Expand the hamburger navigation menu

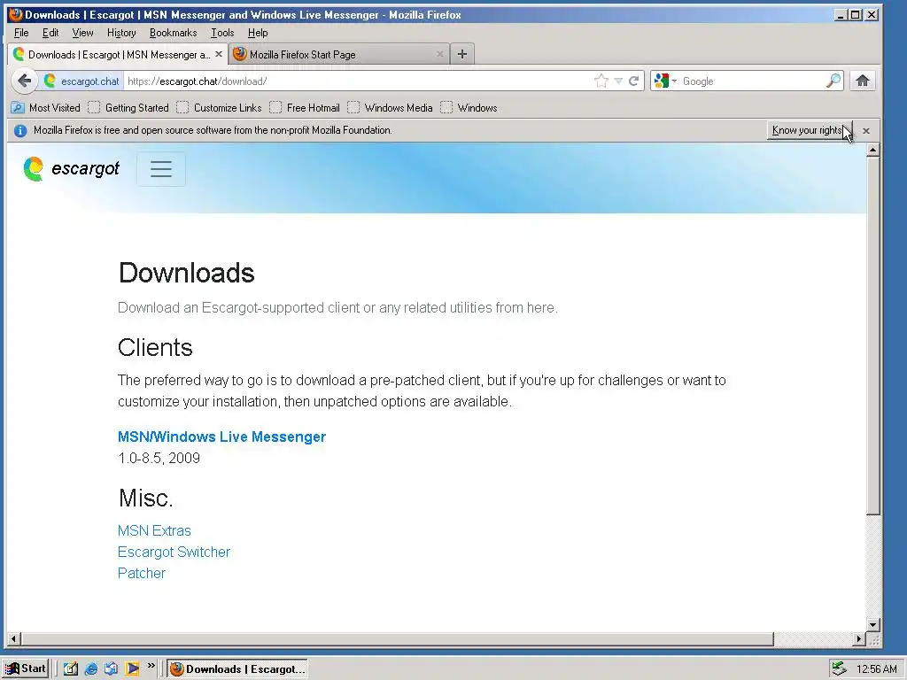pos(161,169)
